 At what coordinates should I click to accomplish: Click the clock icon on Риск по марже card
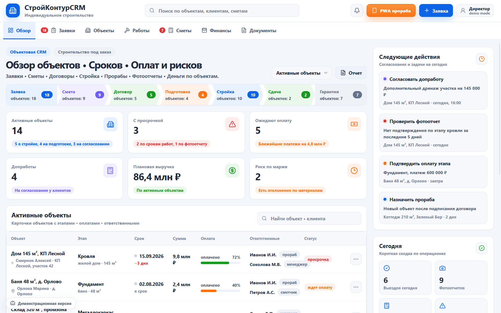pyautogui.click(x=354, y=170)
